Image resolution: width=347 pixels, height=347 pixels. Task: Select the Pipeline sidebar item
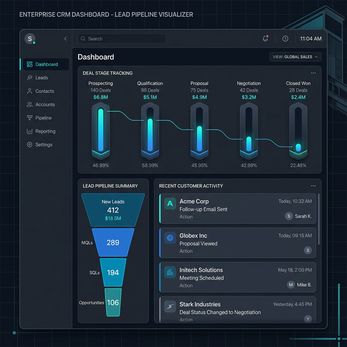[43, 118]
